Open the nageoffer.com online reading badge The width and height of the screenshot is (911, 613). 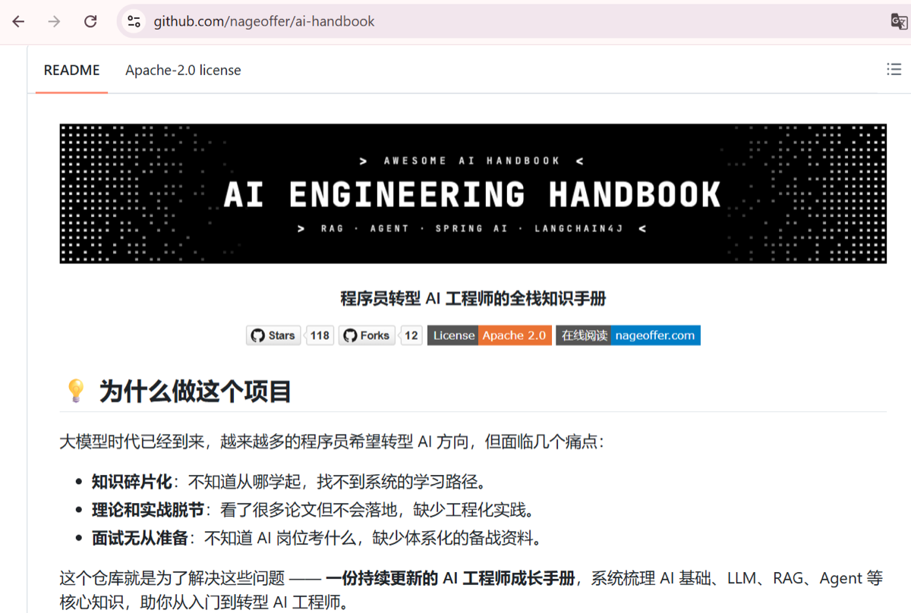coord(629,335)
